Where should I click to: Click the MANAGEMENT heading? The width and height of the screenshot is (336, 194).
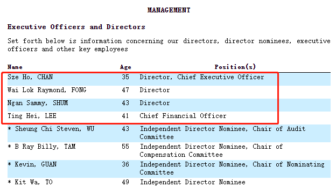pyautogui.click(x=169, y=10)
